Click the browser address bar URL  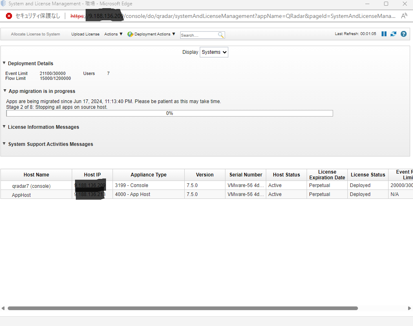coord(233,16)
